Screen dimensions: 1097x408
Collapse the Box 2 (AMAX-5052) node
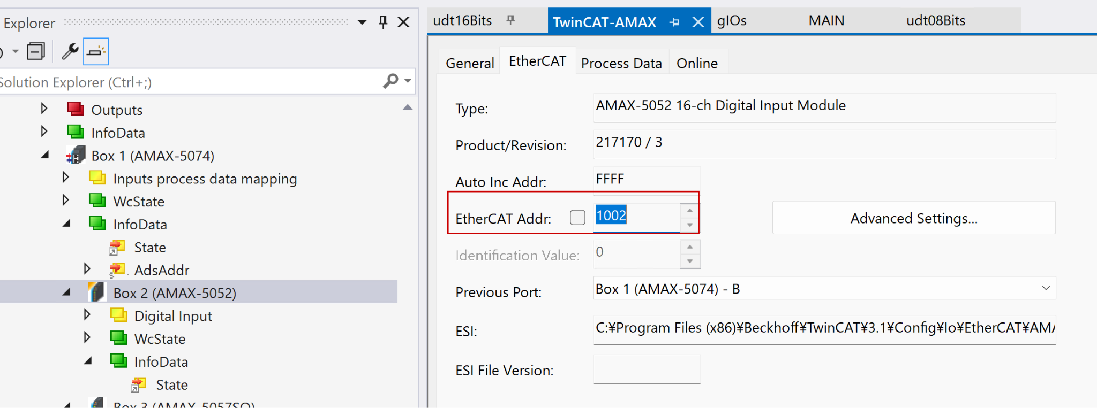(66, 292)
